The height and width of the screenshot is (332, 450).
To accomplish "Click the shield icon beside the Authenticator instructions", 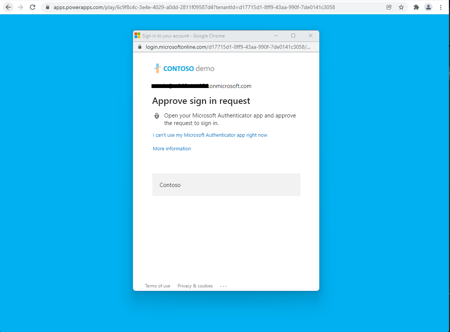I will tap(156, 116).
